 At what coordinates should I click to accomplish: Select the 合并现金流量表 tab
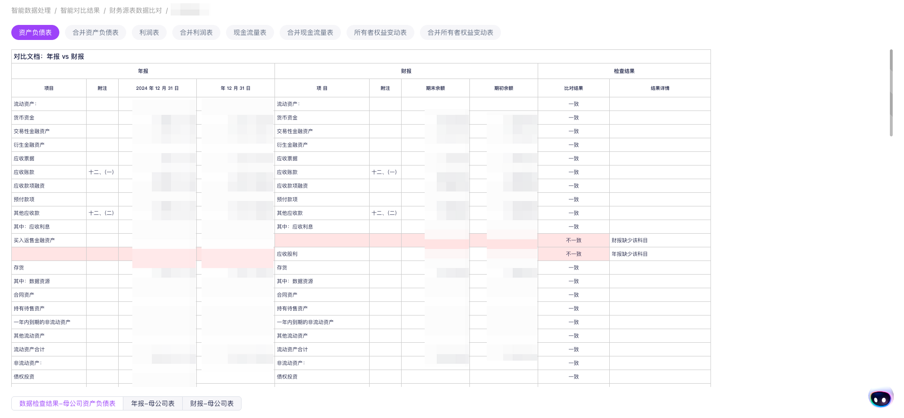pyautogui.click(x=310, y=32)
